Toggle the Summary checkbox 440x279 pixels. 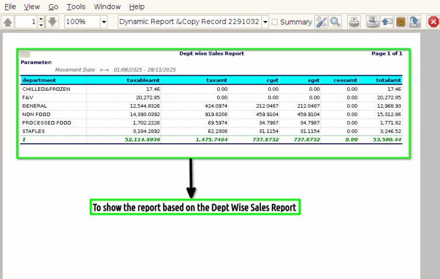pyautogui.click(x=275, y=22)
